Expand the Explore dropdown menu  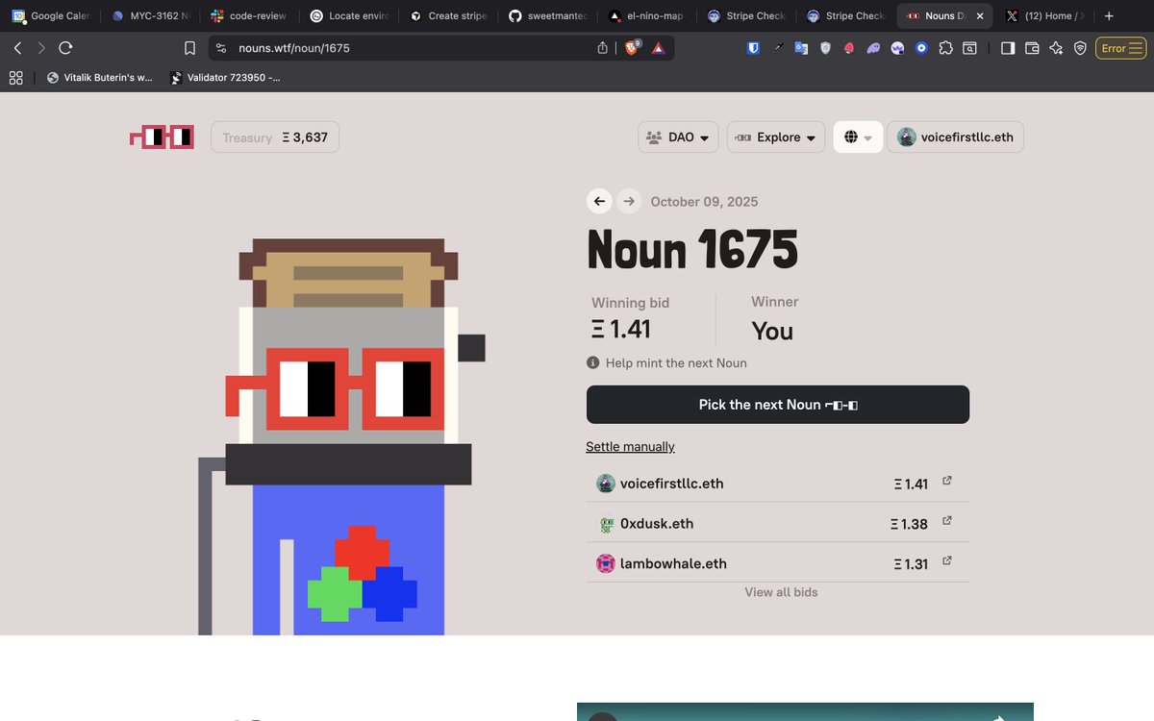775,137
